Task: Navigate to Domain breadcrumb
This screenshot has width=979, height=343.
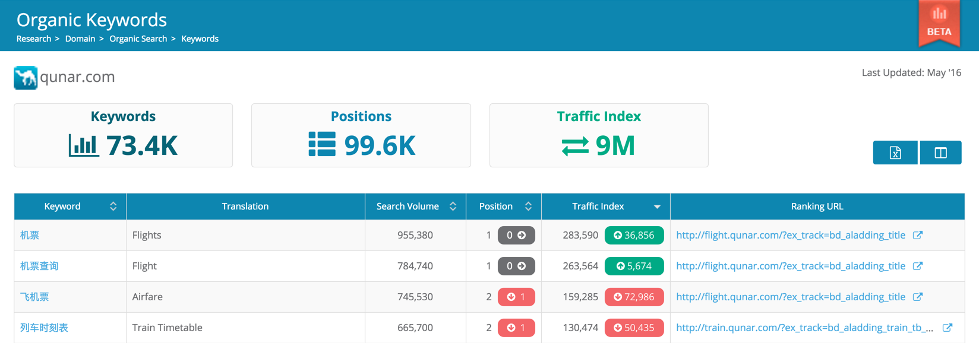Action: (x=80, y=39)
